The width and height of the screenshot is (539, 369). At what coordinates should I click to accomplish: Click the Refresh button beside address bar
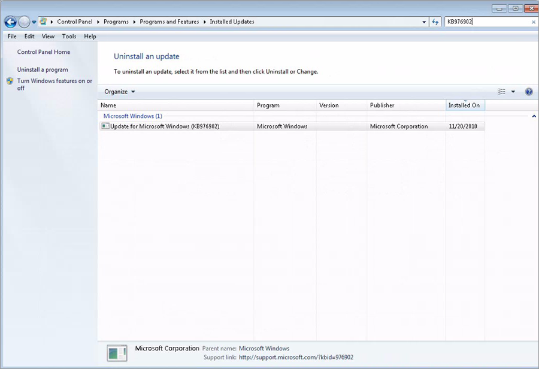435,22
